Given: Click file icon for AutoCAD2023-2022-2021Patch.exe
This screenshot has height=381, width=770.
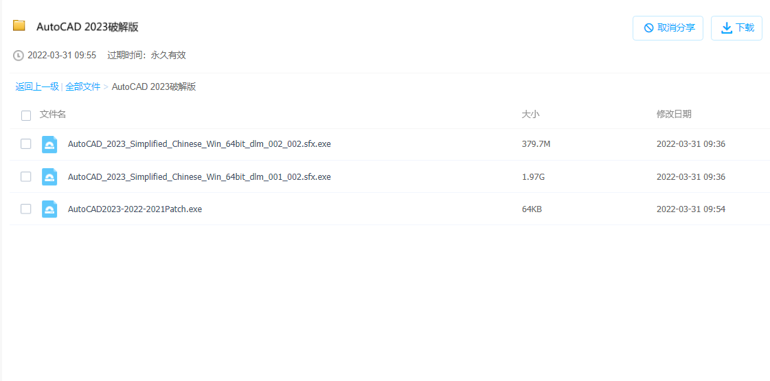Looking at the screenshot, I should (x=49, y=209).
